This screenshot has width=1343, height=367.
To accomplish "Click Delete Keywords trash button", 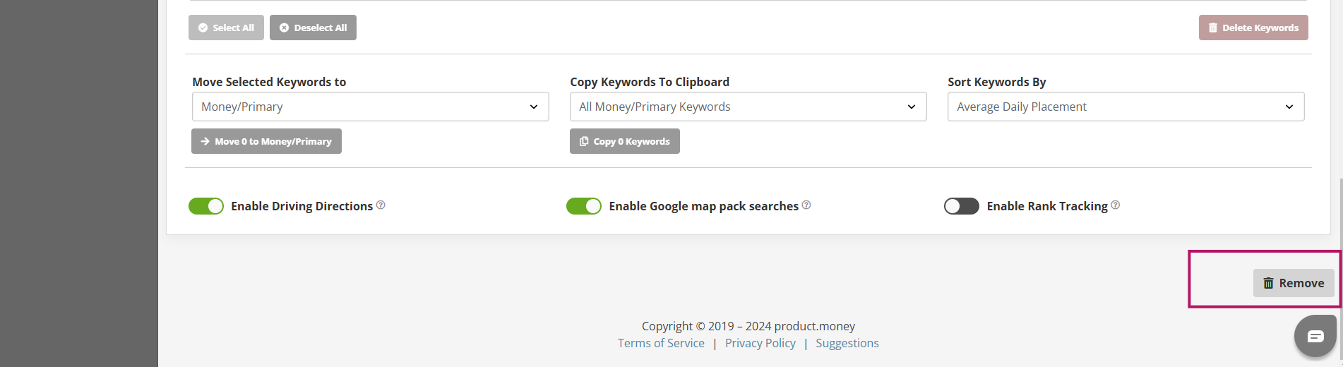I will (1253, 28).
